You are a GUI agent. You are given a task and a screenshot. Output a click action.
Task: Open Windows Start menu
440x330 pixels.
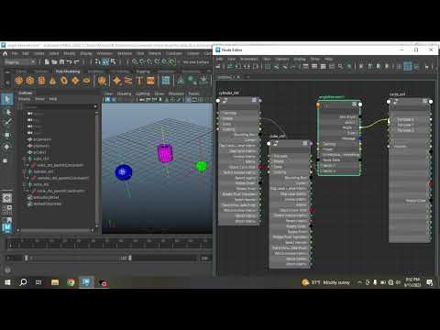coord(7,282)
